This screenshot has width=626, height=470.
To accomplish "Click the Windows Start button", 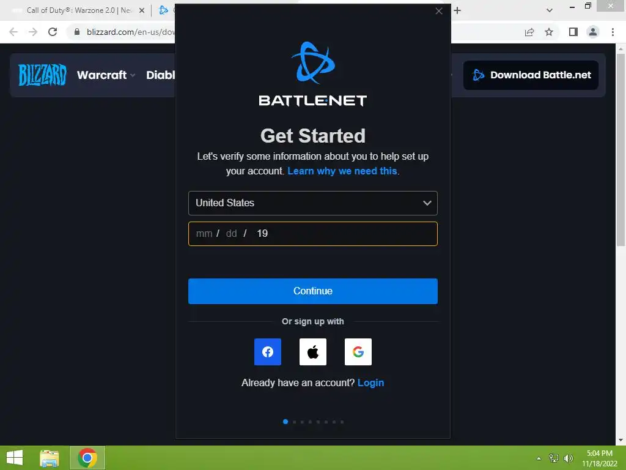I will (15, 458).
